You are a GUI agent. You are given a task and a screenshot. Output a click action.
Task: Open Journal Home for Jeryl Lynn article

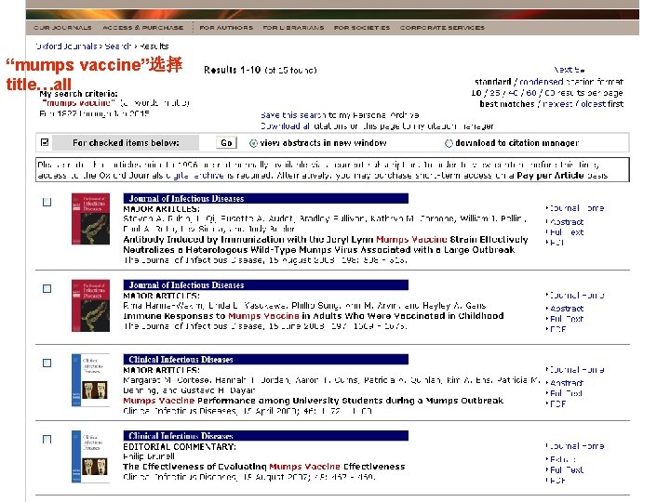(576, 208)
